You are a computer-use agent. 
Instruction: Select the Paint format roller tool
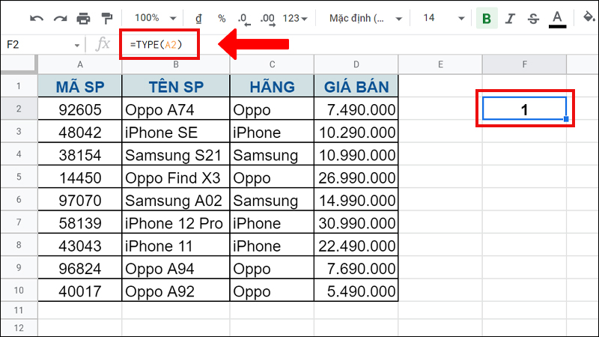[x=106, y=17]
